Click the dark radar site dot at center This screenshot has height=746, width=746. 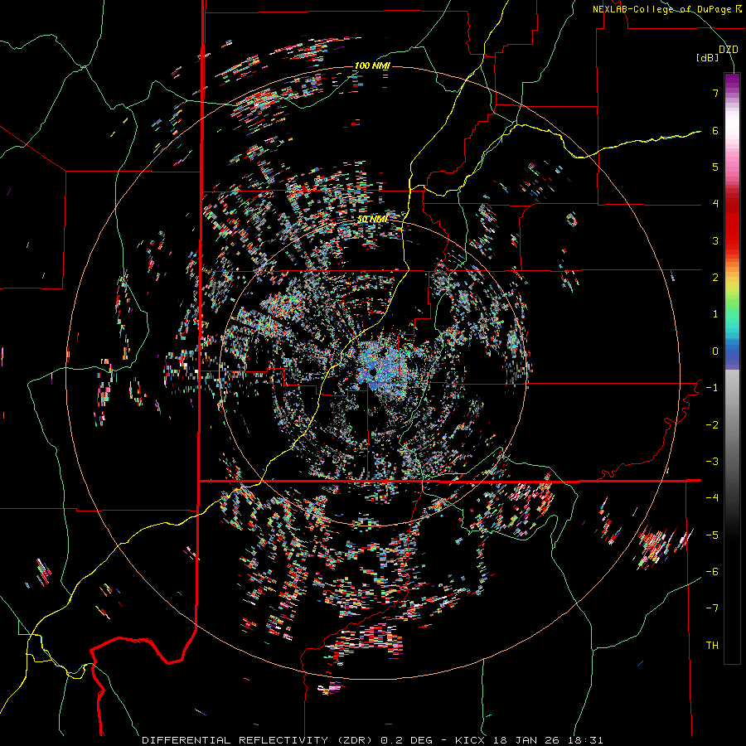coord(374,371)
